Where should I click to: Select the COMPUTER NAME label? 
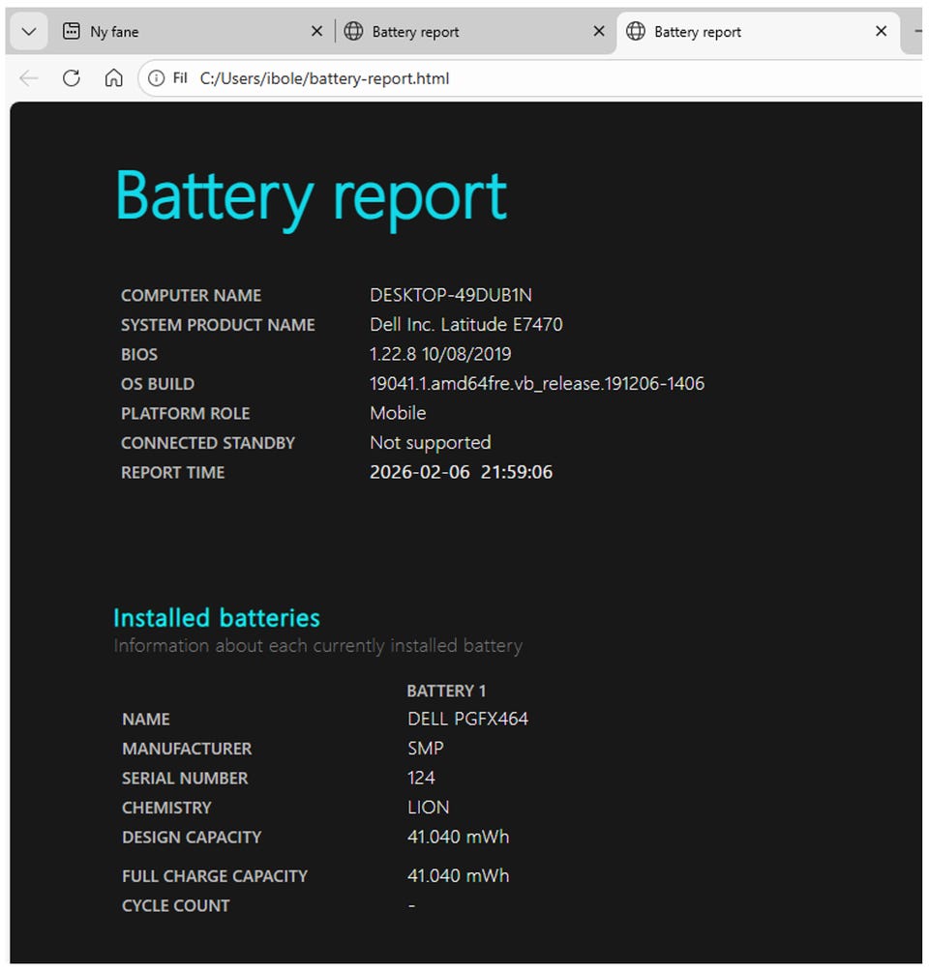[x=191, y=295]
